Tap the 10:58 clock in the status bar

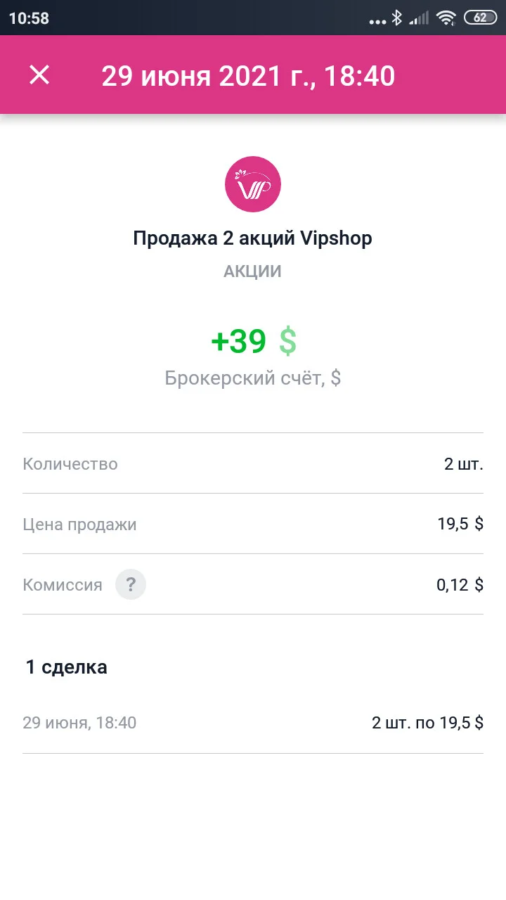(29, 19)
